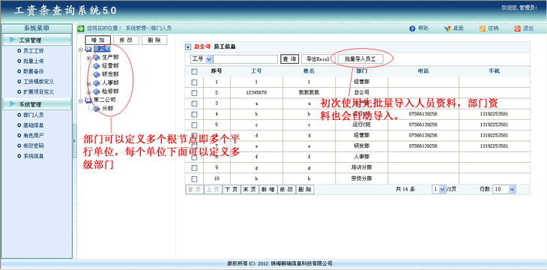The width and height of the screenshot is (547, 270).
Task: Tick the checkbox for row 12345678
Action: [x=195, y=93]
